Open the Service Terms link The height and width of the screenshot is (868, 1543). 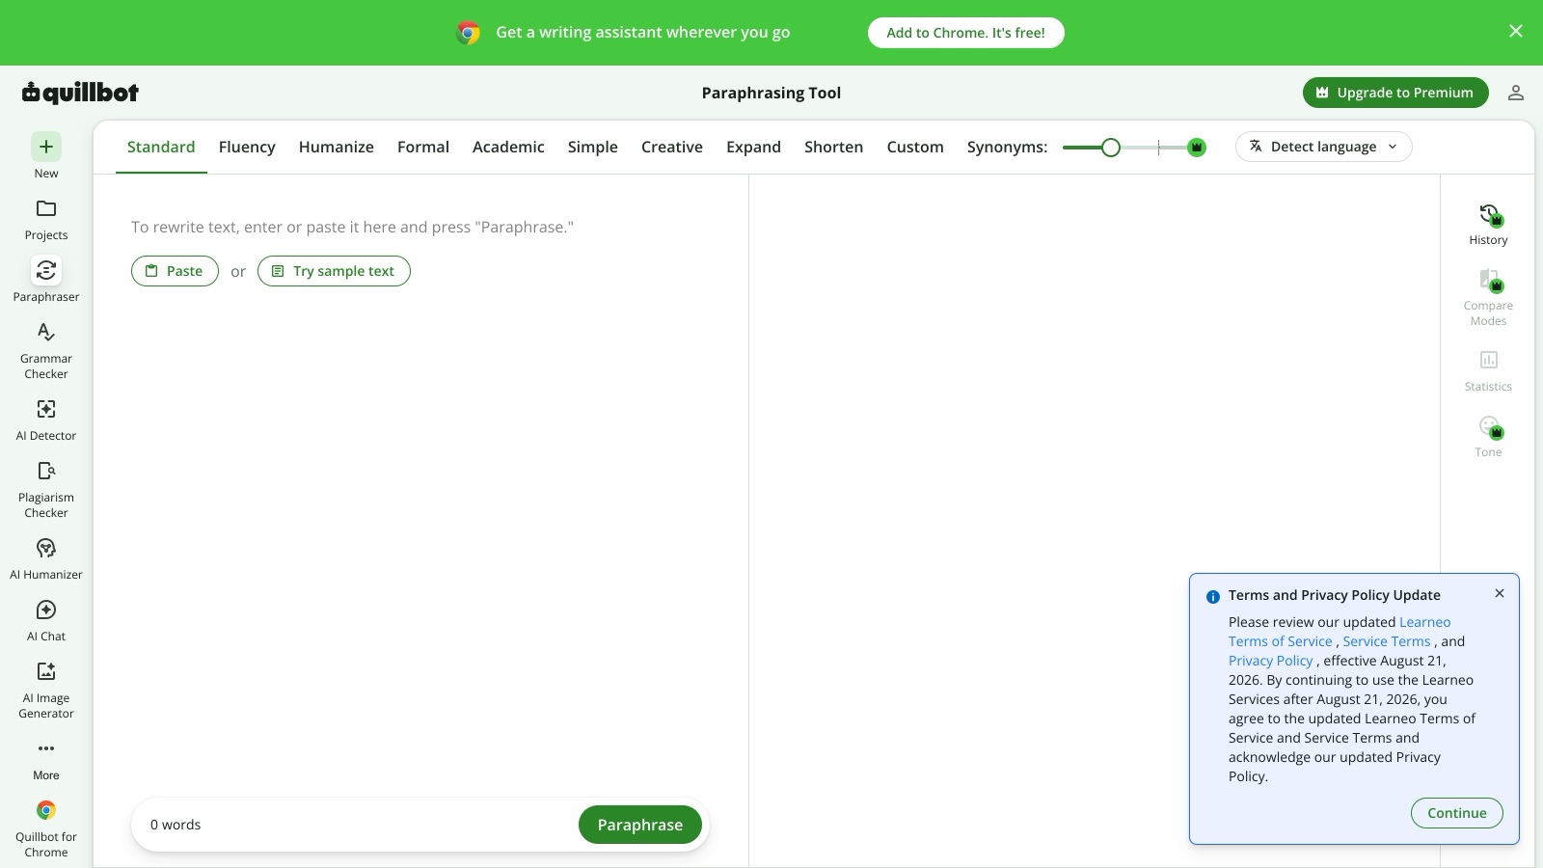tap(1387, 641)
